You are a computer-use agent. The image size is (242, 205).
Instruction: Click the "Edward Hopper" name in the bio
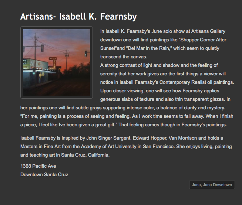pos(150,138)
